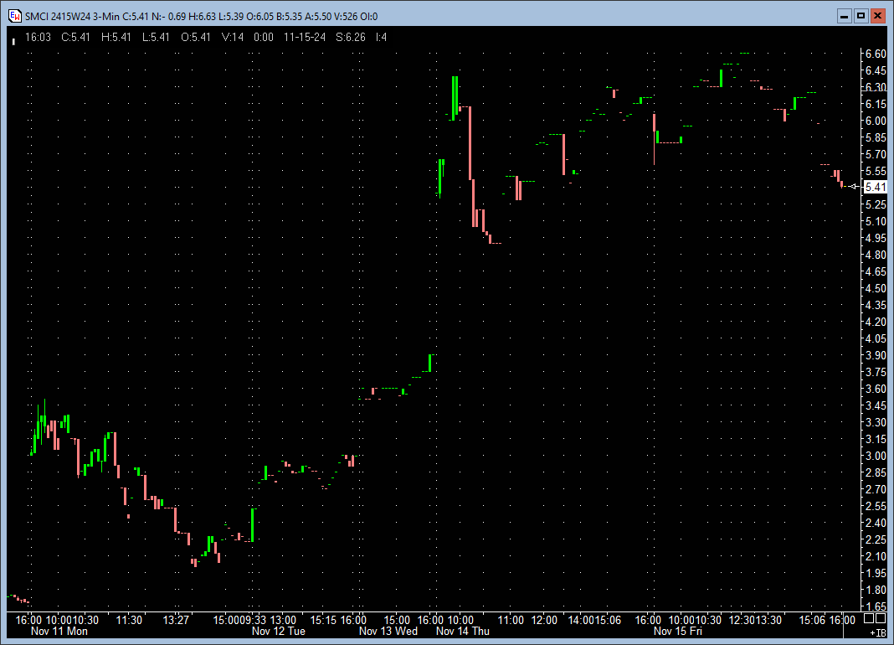Click the 6.00 price axis label

point(876,121)
